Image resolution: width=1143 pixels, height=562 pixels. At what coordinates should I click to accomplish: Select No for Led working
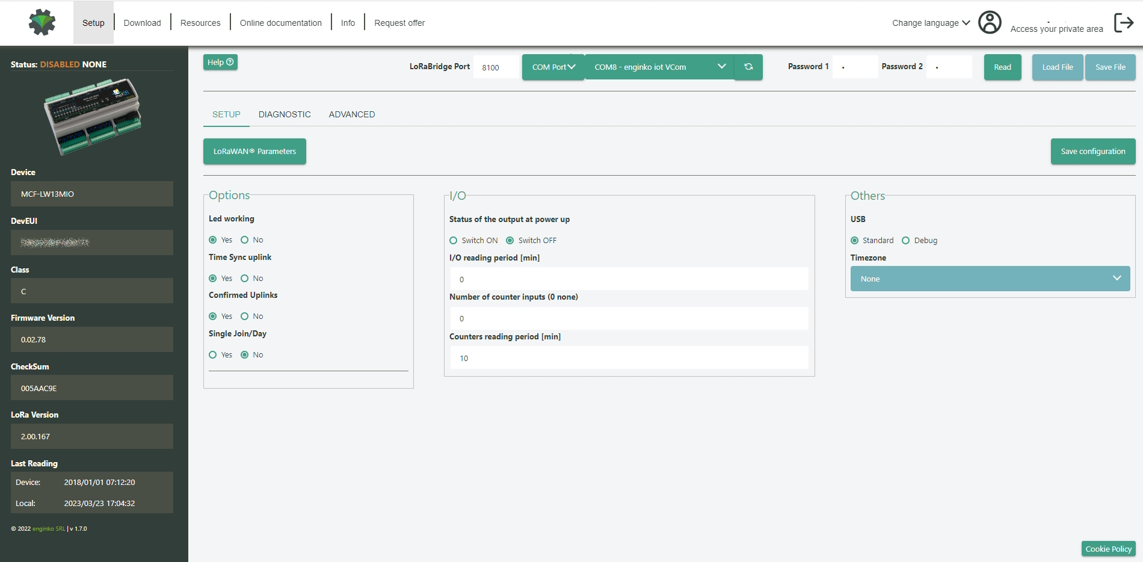click(245, 240)
